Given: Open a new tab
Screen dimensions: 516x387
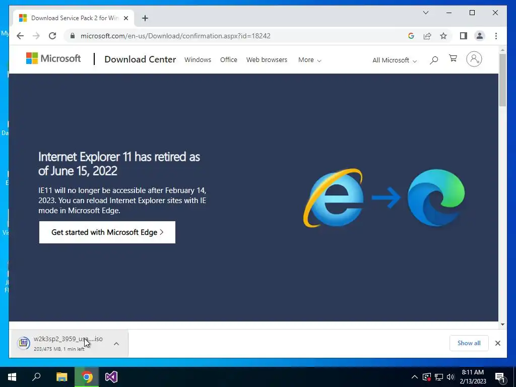Looking at the screenshot, I should coord(145,18).
